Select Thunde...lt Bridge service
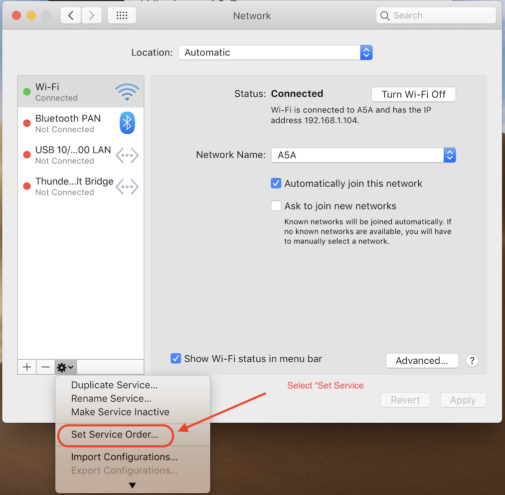The image size is (505, 495). [81, 187]
